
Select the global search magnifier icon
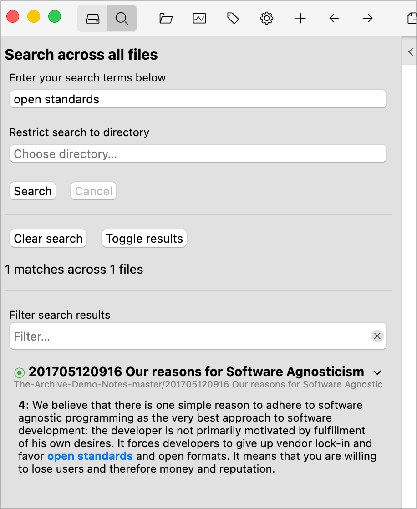(122, 19)
